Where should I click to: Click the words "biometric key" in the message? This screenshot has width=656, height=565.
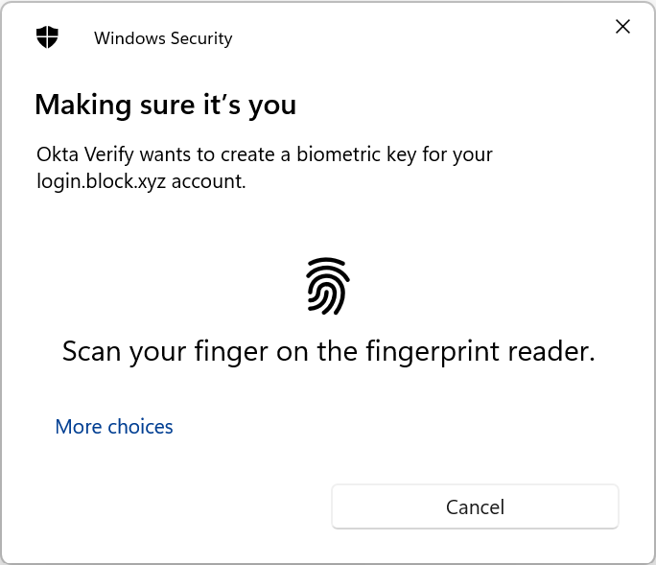357,154
